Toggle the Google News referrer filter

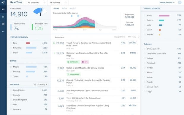coord(145,87)
